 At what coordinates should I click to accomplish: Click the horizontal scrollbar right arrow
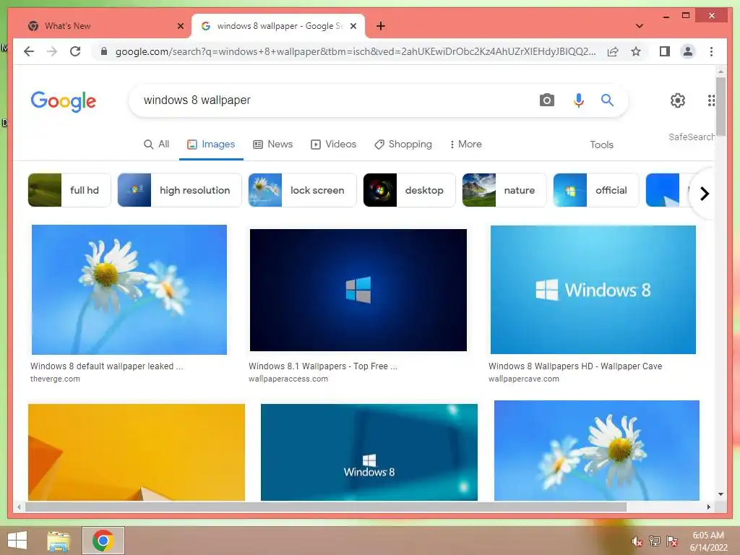pyautogui.click(x=708, y=507)
